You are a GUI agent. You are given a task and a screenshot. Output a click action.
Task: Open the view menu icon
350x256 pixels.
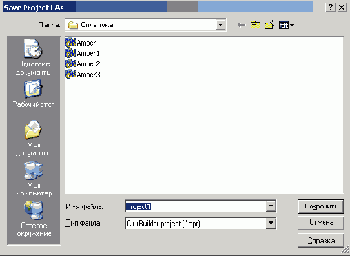tap(286, 25)
